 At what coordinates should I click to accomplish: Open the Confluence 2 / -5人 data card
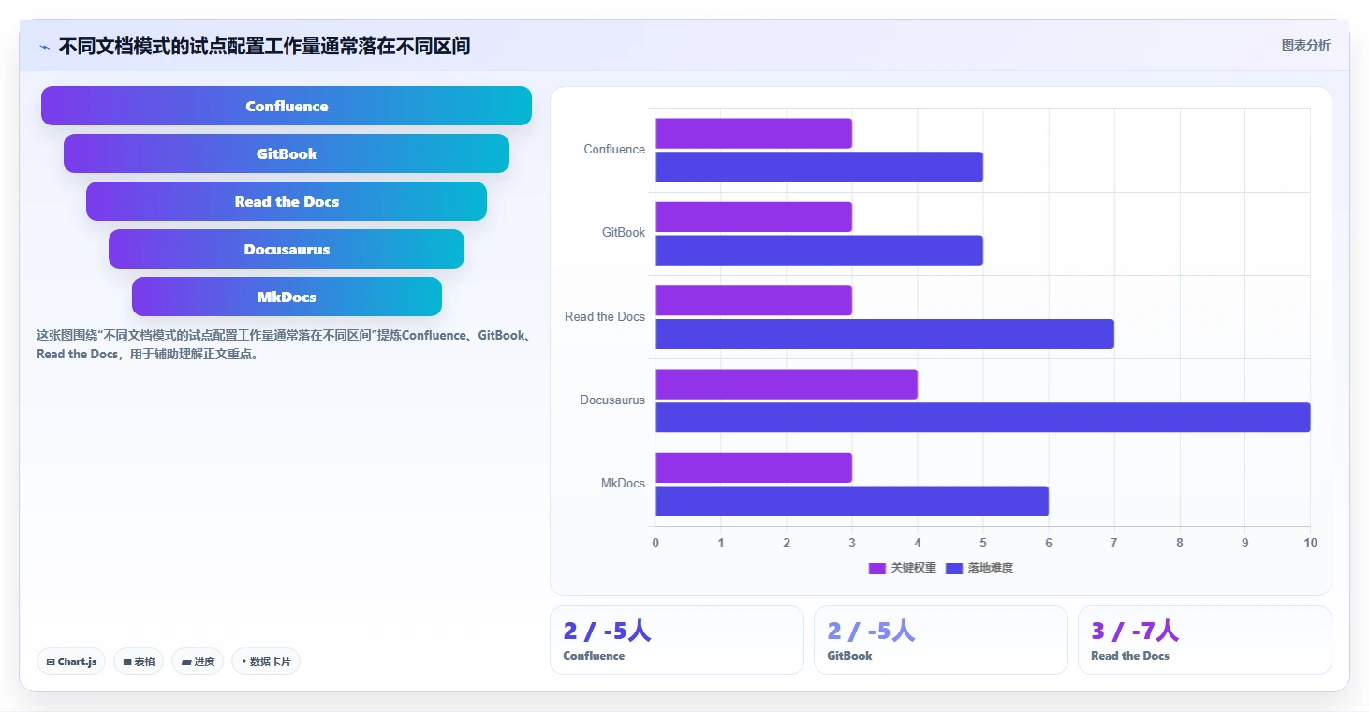676,640
